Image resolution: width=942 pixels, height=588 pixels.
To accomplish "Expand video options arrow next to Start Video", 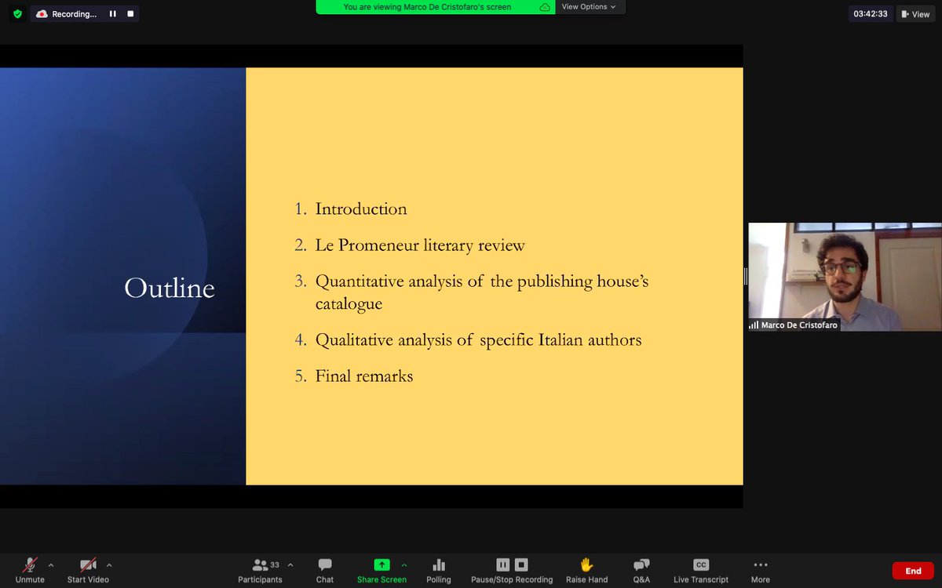I will click(109, 564).
